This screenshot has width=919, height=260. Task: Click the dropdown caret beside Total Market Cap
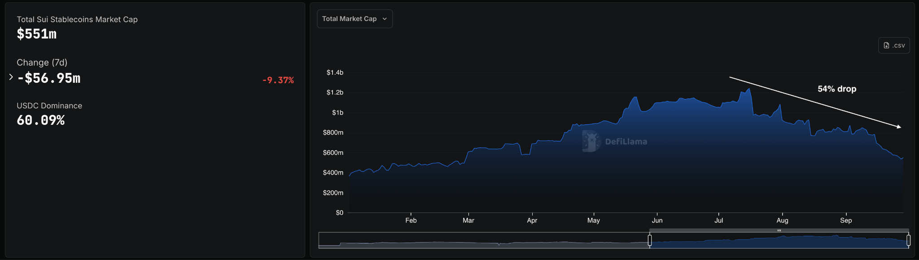(x=385, y=19)
